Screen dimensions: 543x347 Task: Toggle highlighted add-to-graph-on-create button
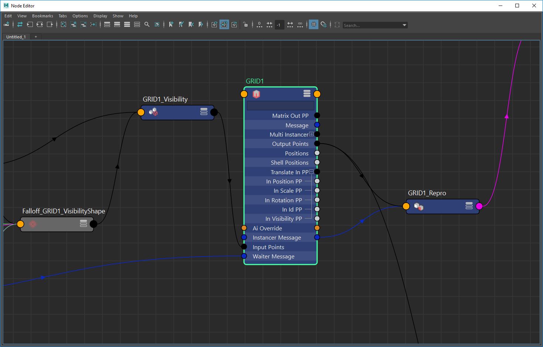224,25
